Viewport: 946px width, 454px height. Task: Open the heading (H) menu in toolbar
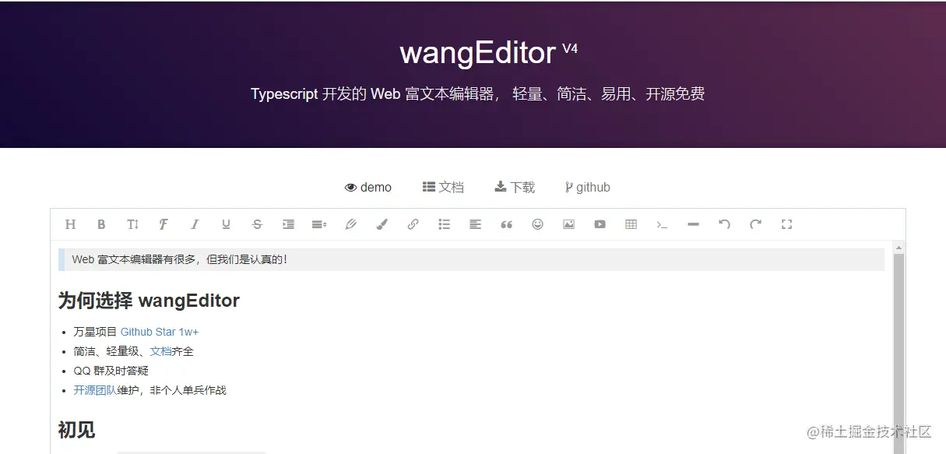coord(70,224)
